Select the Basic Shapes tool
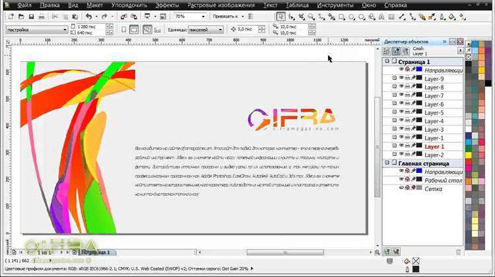Screen dimensions: 495x277 click(x=372, y=16)
